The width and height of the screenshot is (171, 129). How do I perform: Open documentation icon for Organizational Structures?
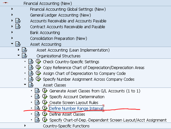(x=25, y=56)
